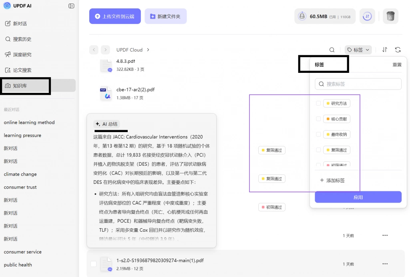This screenshot has height=277, width=410.
Task: Click the search magnifier icon in file toolbar
Action: coord(332,50)
